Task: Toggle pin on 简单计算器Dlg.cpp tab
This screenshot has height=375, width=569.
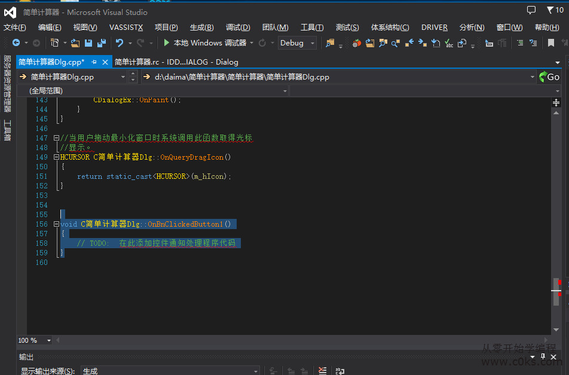Action: click(94, 62)
